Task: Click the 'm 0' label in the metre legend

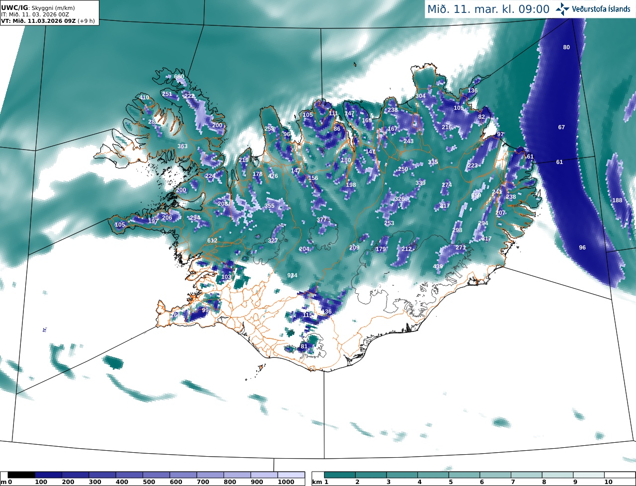Action: 7,482
